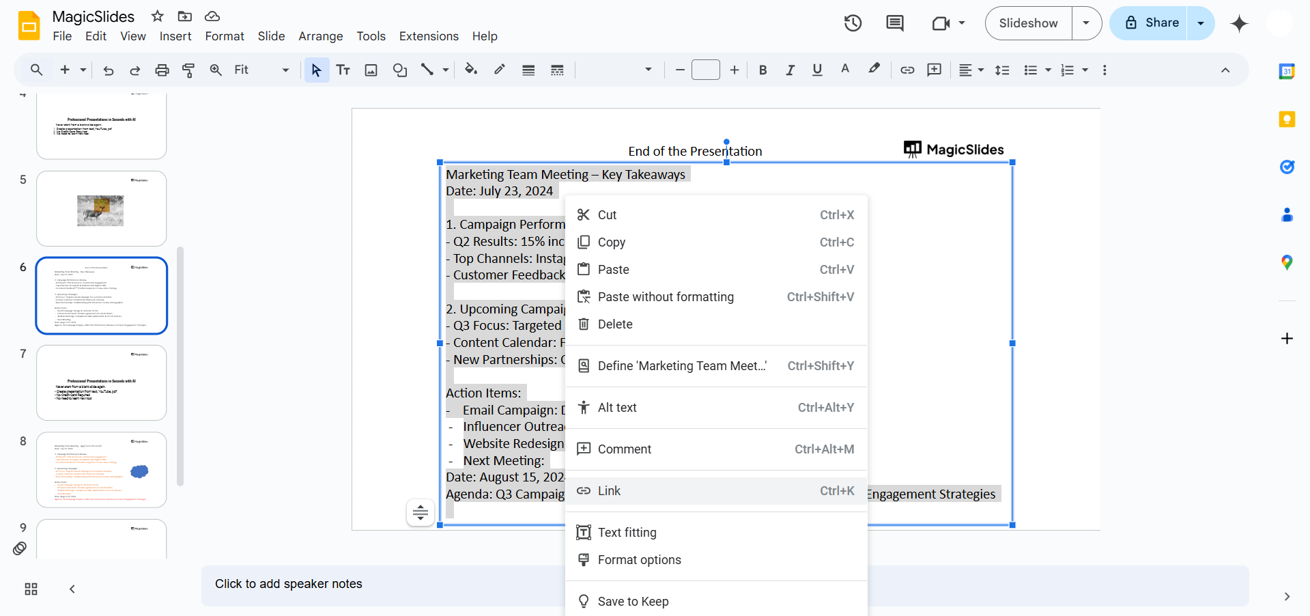Activate the paint format tool

coord(188,70)
